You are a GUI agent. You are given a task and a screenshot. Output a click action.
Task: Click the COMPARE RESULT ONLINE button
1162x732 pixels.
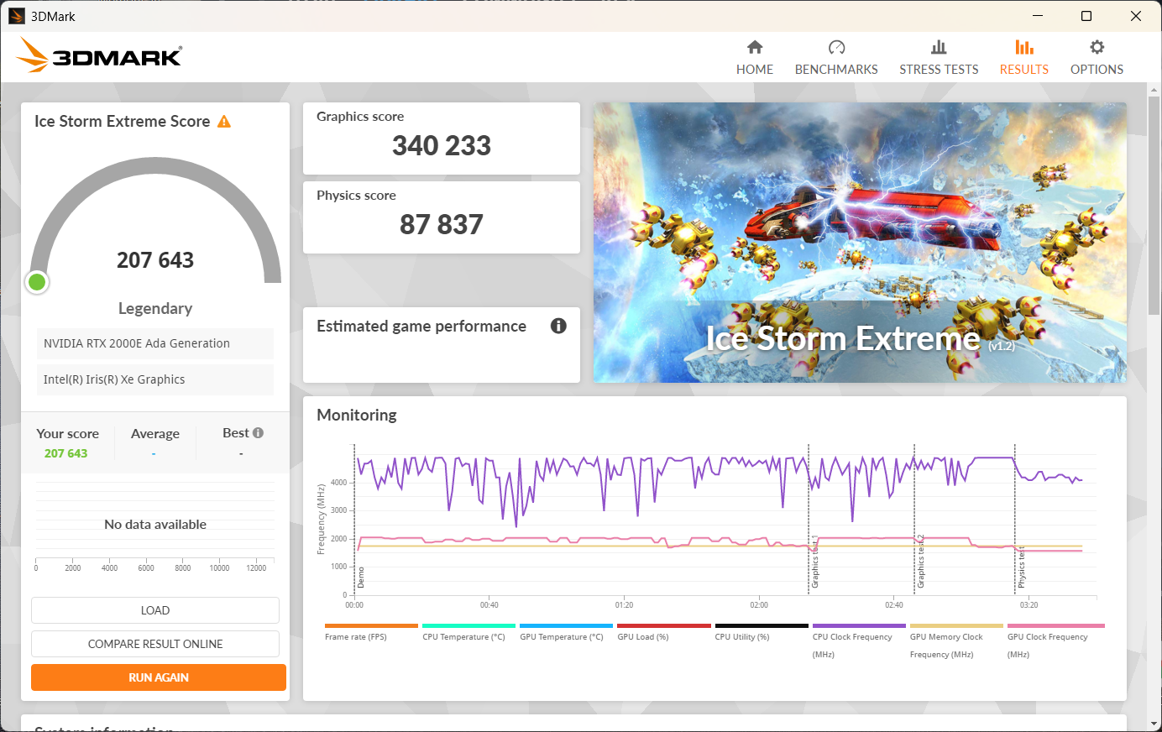click(155, 644)
